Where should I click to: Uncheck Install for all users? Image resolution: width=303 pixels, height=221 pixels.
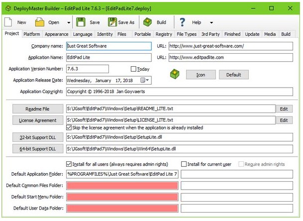(x=69, y=164)
